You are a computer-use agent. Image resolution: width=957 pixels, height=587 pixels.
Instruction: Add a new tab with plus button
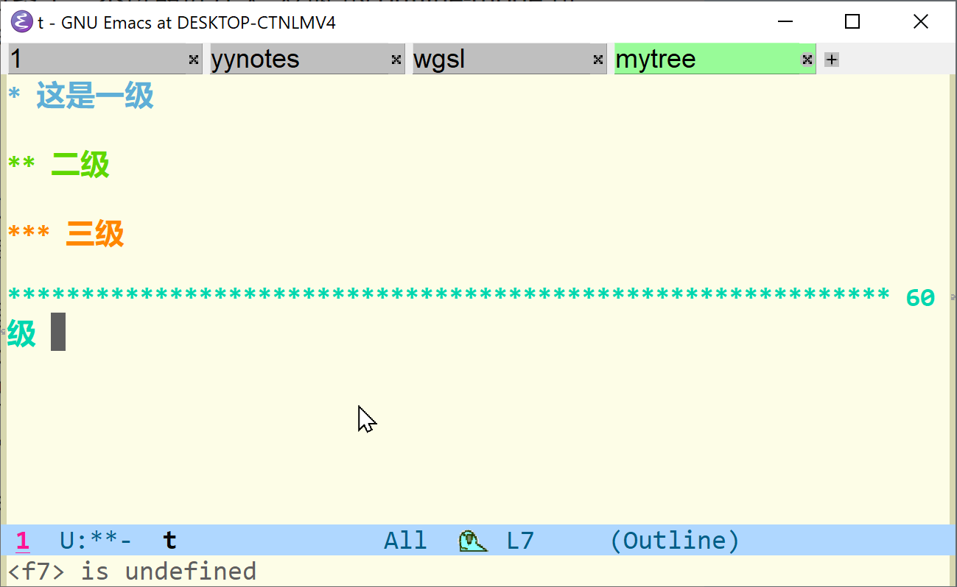coord(831,60)
